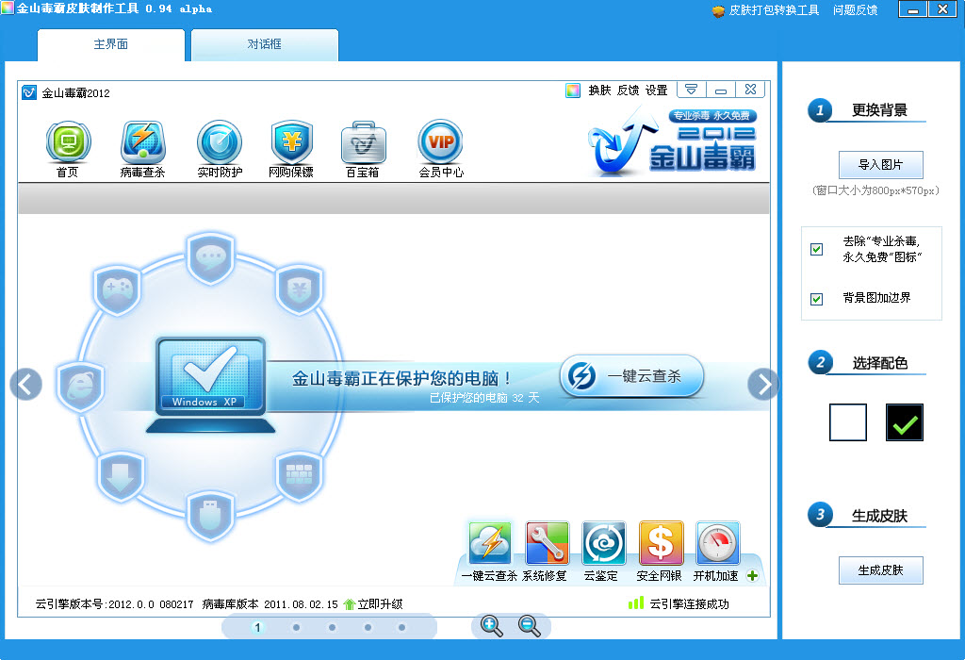Viewport: 965px width, 660px height.
Task: Click the colorful 换肤 skin icon
Action: pos(573,91)
